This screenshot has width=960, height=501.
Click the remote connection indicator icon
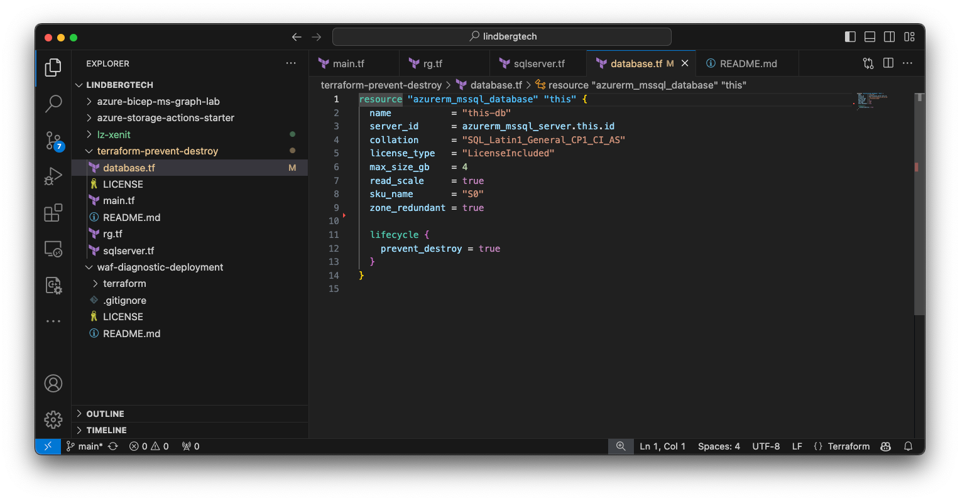click(48, 446)
